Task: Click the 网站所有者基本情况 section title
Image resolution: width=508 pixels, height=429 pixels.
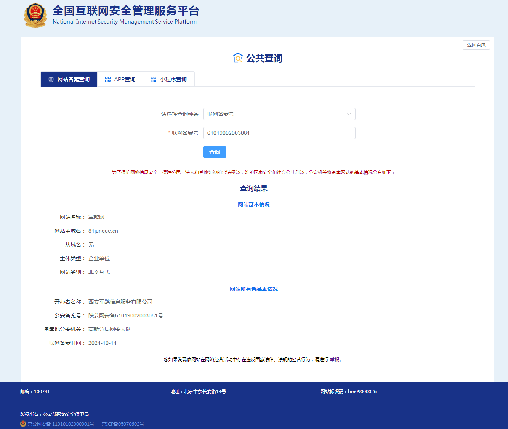Action: point(254,289)
